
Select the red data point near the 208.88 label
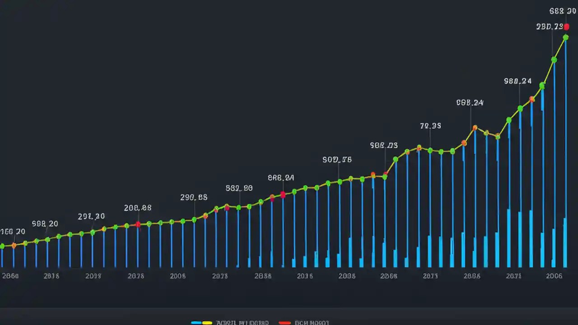[138, 224]
